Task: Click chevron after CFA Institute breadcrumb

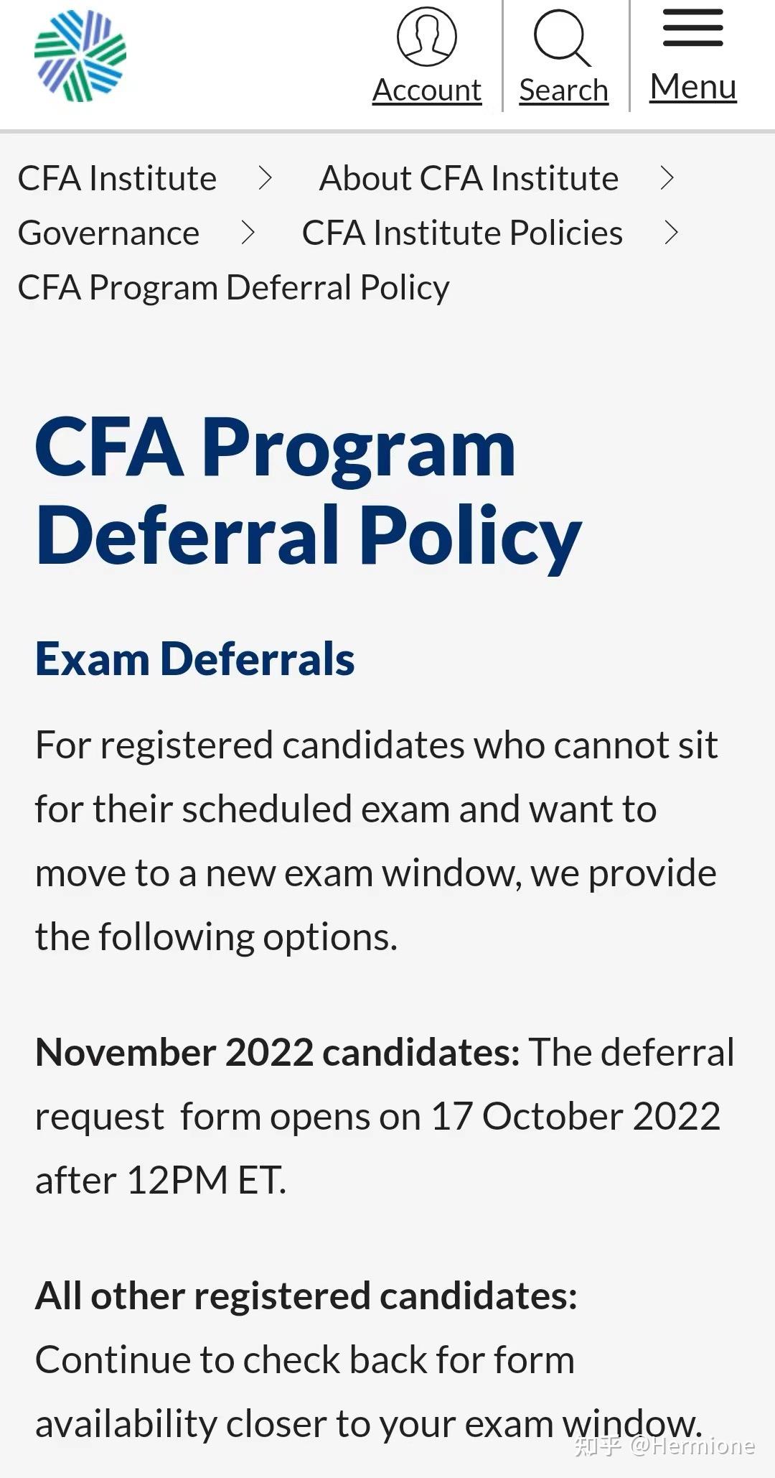Action: click(x=266, y=178)
